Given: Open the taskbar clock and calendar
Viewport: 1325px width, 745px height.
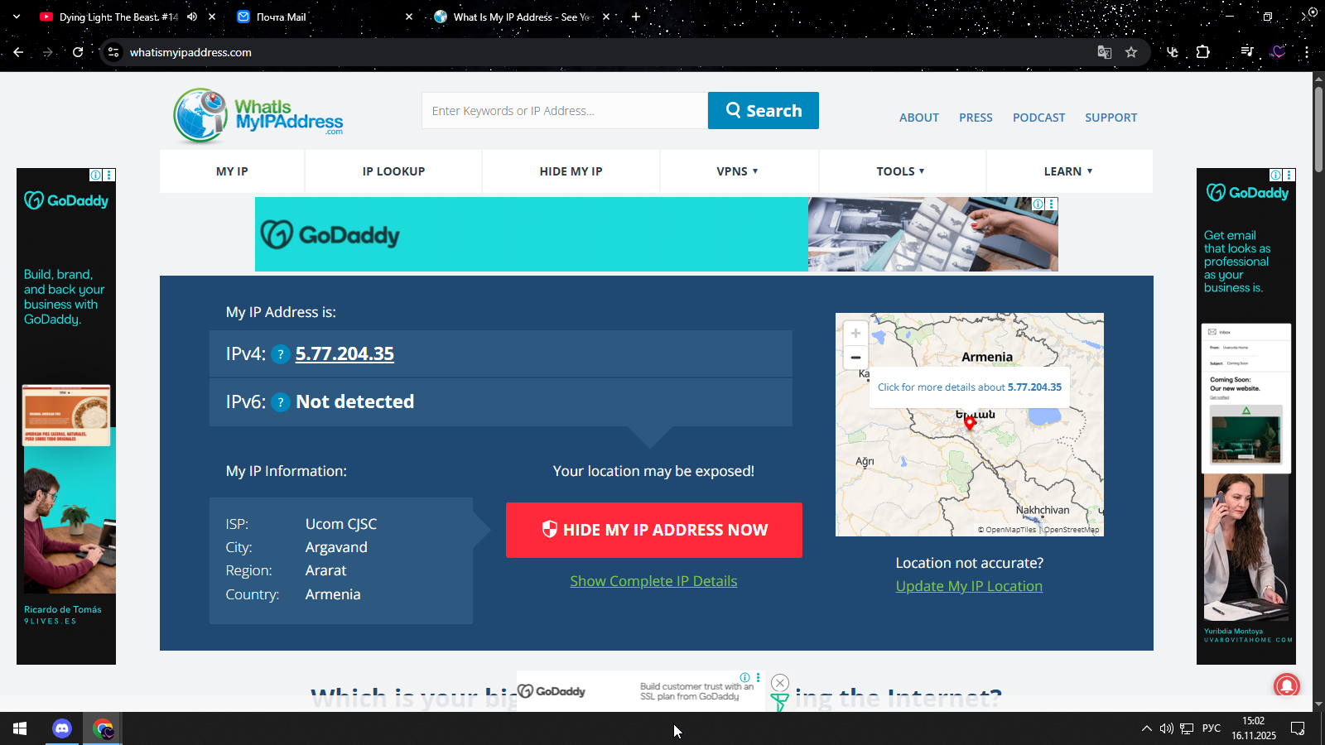Looking at the screenshot, I should tap(1254, 728).
